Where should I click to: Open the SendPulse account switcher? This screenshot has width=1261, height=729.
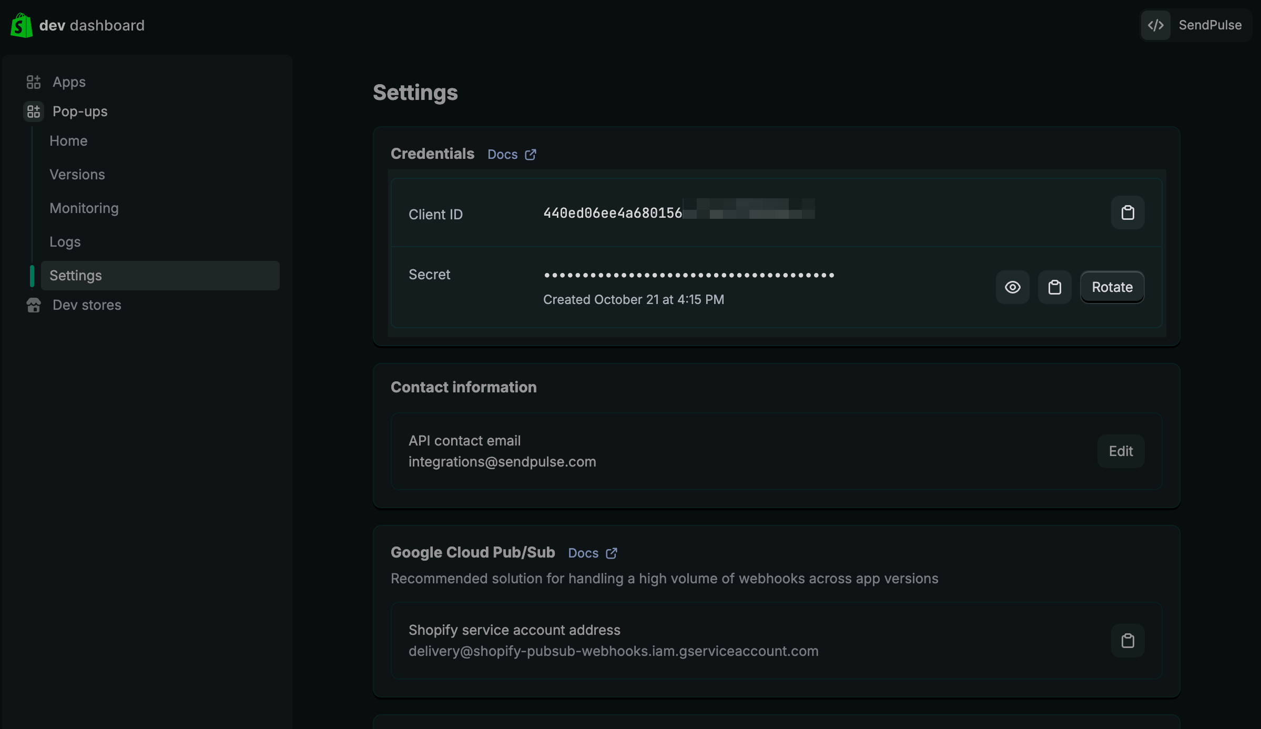[x=1209, y=25]
